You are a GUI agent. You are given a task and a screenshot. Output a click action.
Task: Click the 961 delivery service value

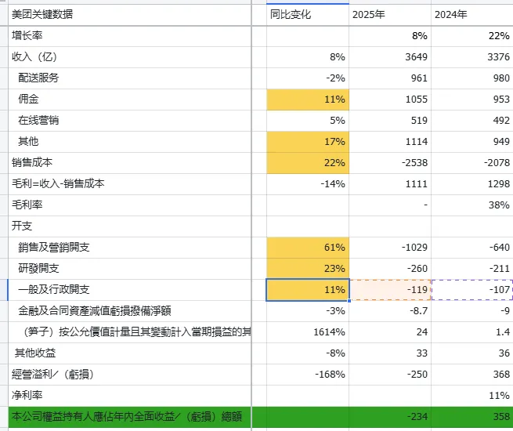[390, 78]
